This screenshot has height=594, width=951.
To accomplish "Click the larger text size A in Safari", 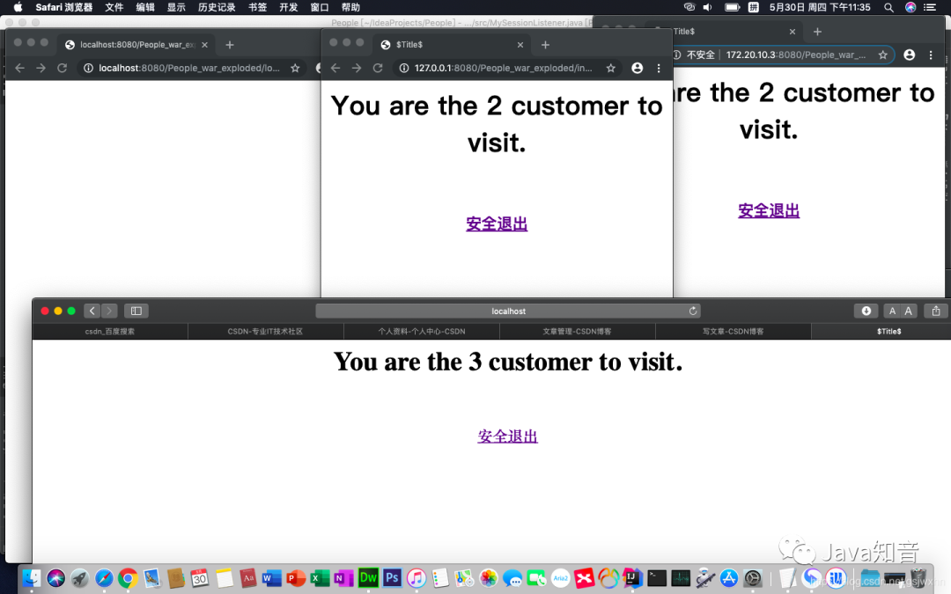I will click(x=908, y=311).
